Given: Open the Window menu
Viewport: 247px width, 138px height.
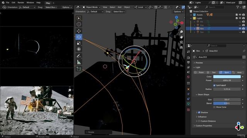Looking at the screenshot, I should [30, 3].
